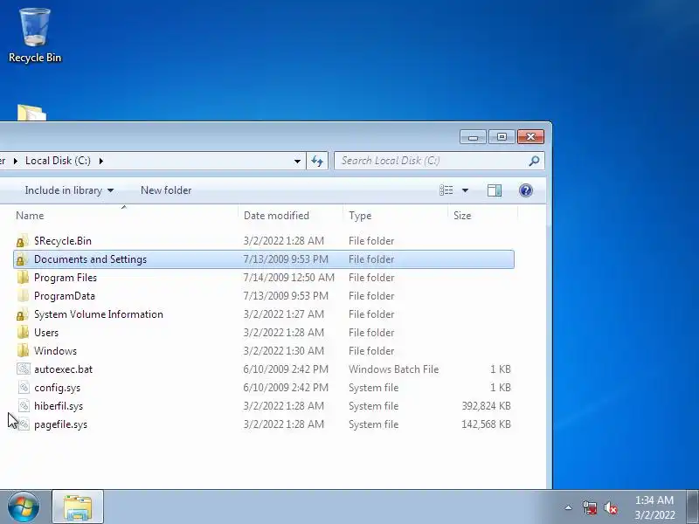Select the autoexec.bat name text
The image size is (699, 524).
(63, 369)
